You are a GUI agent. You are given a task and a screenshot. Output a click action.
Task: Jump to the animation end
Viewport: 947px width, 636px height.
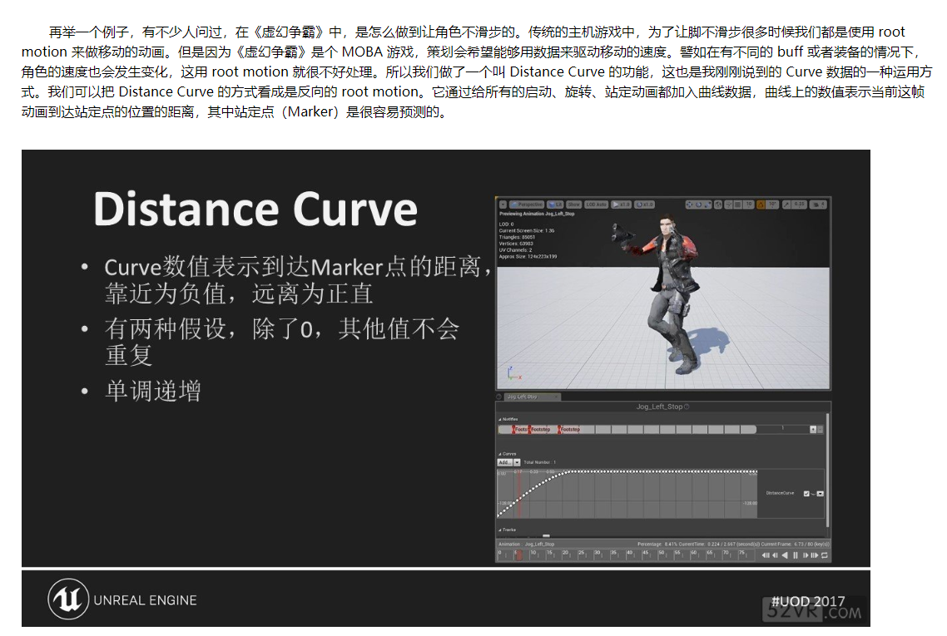point(814,555)
